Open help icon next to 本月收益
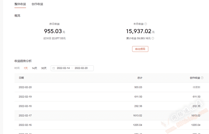 [x=146, y=24]
